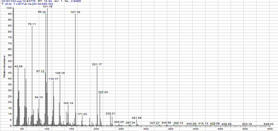Screen dimensions: 278x131
Task: Select the 458.88 peak label
Action: tap(227, 124)
